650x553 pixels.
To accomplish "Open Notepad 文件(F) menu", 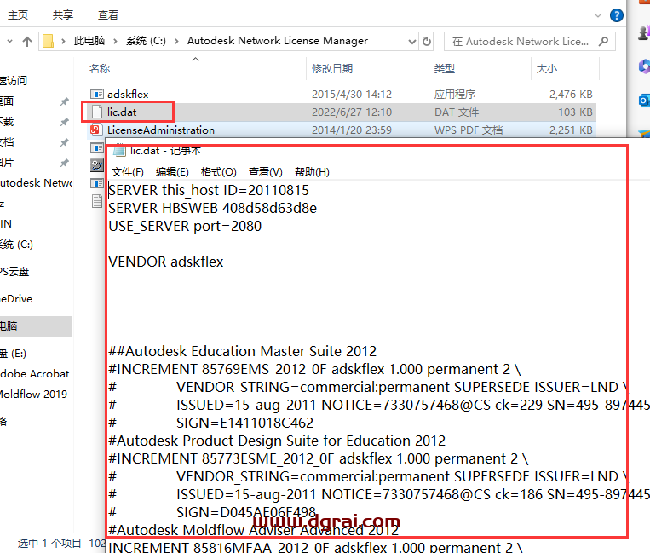I will click(128, 171).
